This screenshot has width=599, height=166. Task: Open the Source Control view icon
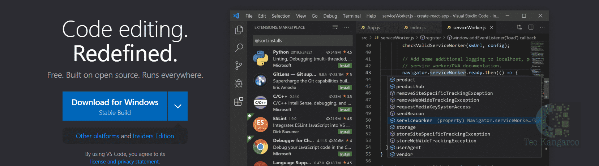[x=239, y=66]
